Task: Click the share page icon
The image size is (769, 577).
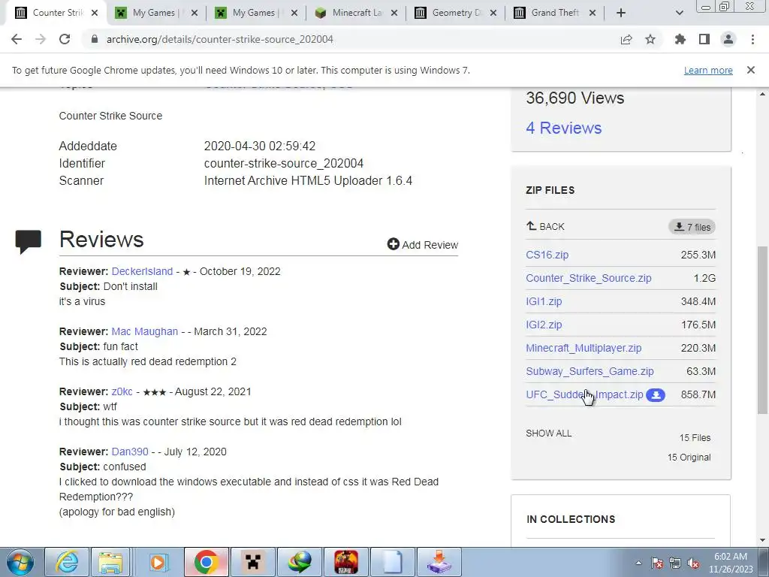Action: pyautogui.click(x=626, y=39)
